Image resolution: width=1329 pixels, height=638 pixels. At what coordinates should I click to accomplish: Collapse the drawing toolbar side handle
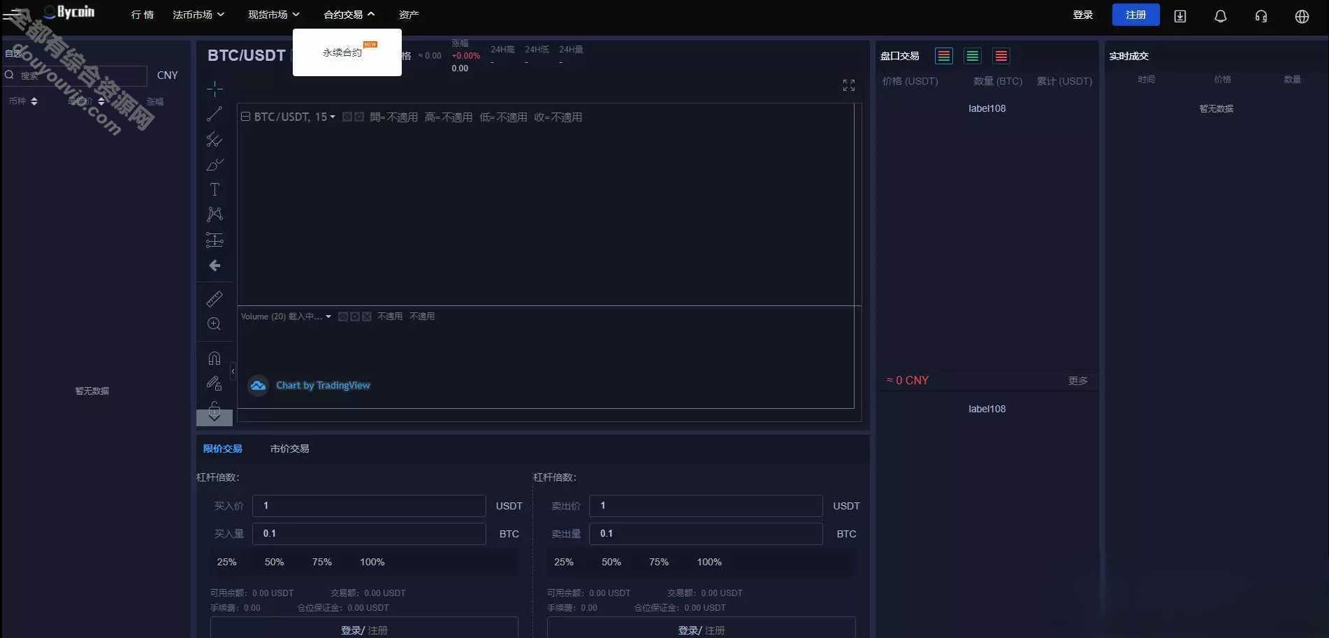tap(233, 372)
